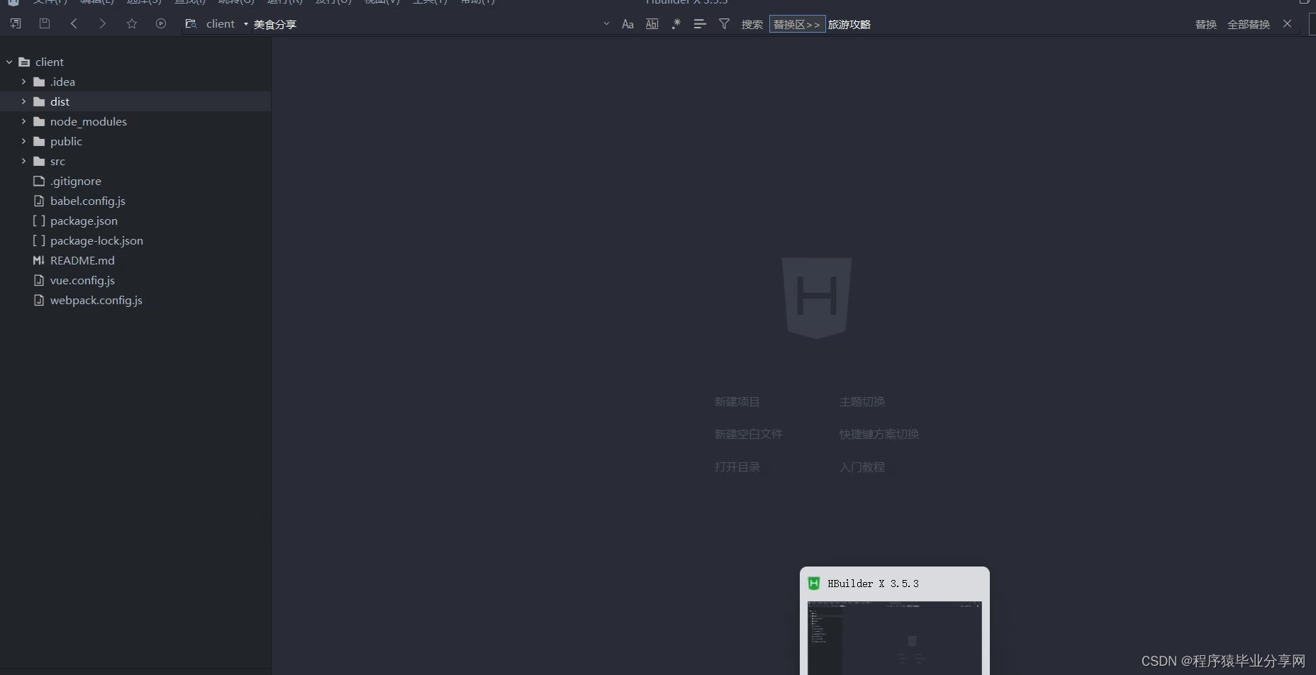Viewport: 1316px width, 675px height.
Task: Click the search filter funnel icon
Action: [x=724, y=24]
